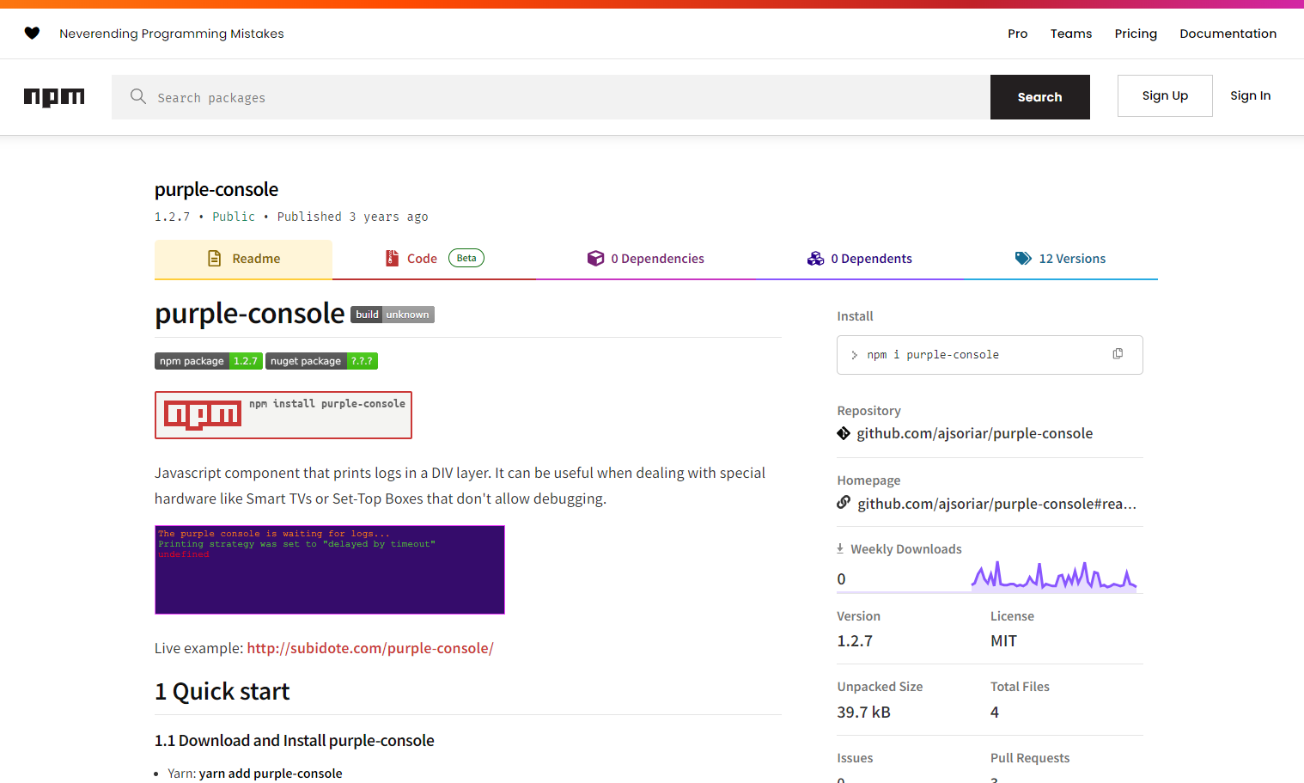Click the red npm install banner

(283, 415)
